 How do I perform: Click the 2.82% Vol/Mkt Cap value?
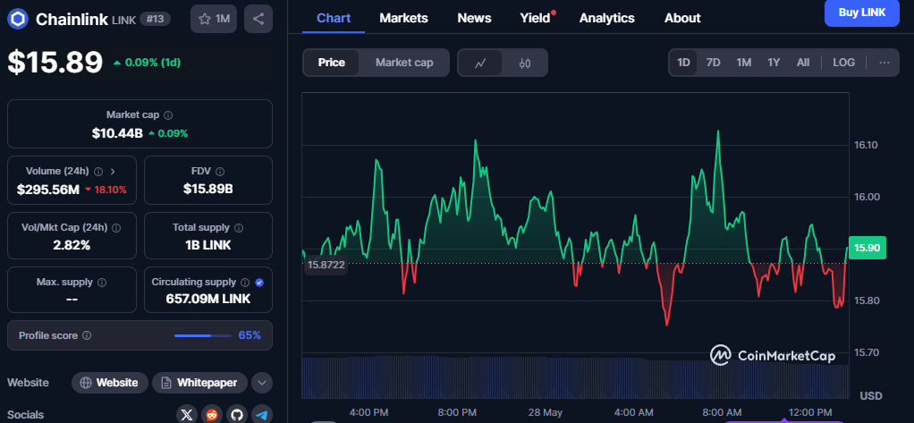point(72,245)
